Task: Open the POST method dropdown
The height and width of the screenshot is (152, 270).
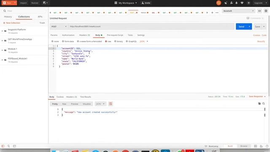Action: (x=59, y=27)
